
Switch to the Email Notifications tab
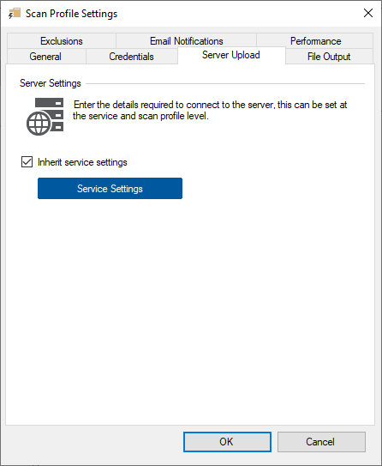186,40
